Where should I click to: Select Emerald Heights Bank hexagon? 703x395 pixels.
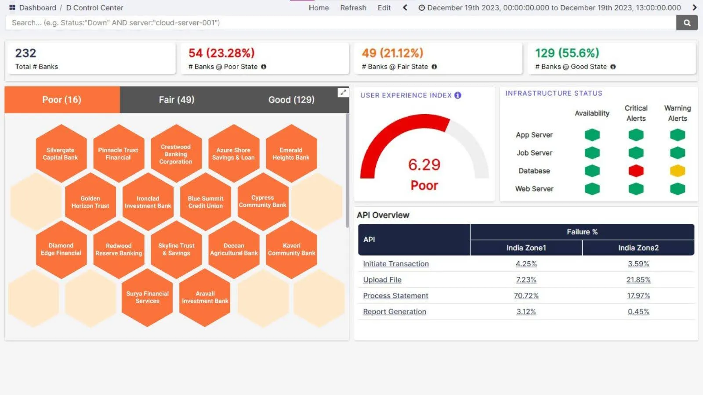291,154
